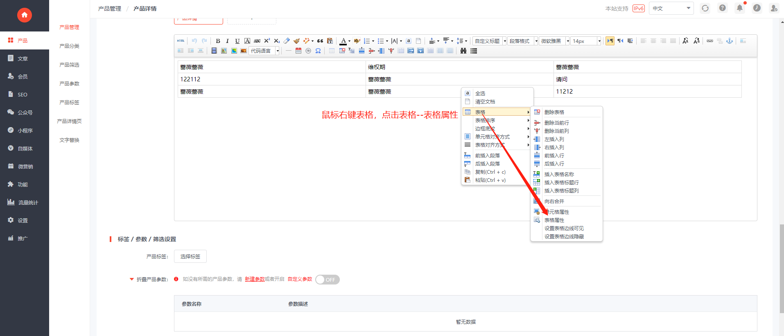Insert a special character with the Omega icon
Screen dimensions: 784x336
pos(318,51)
